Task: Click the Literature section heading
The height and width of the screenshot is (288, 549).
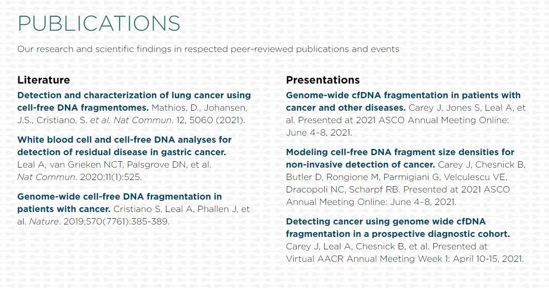Action: point(44,80)
